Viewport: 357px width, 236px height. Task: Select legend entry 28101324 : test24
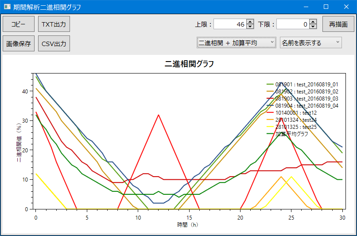(291, 120)
